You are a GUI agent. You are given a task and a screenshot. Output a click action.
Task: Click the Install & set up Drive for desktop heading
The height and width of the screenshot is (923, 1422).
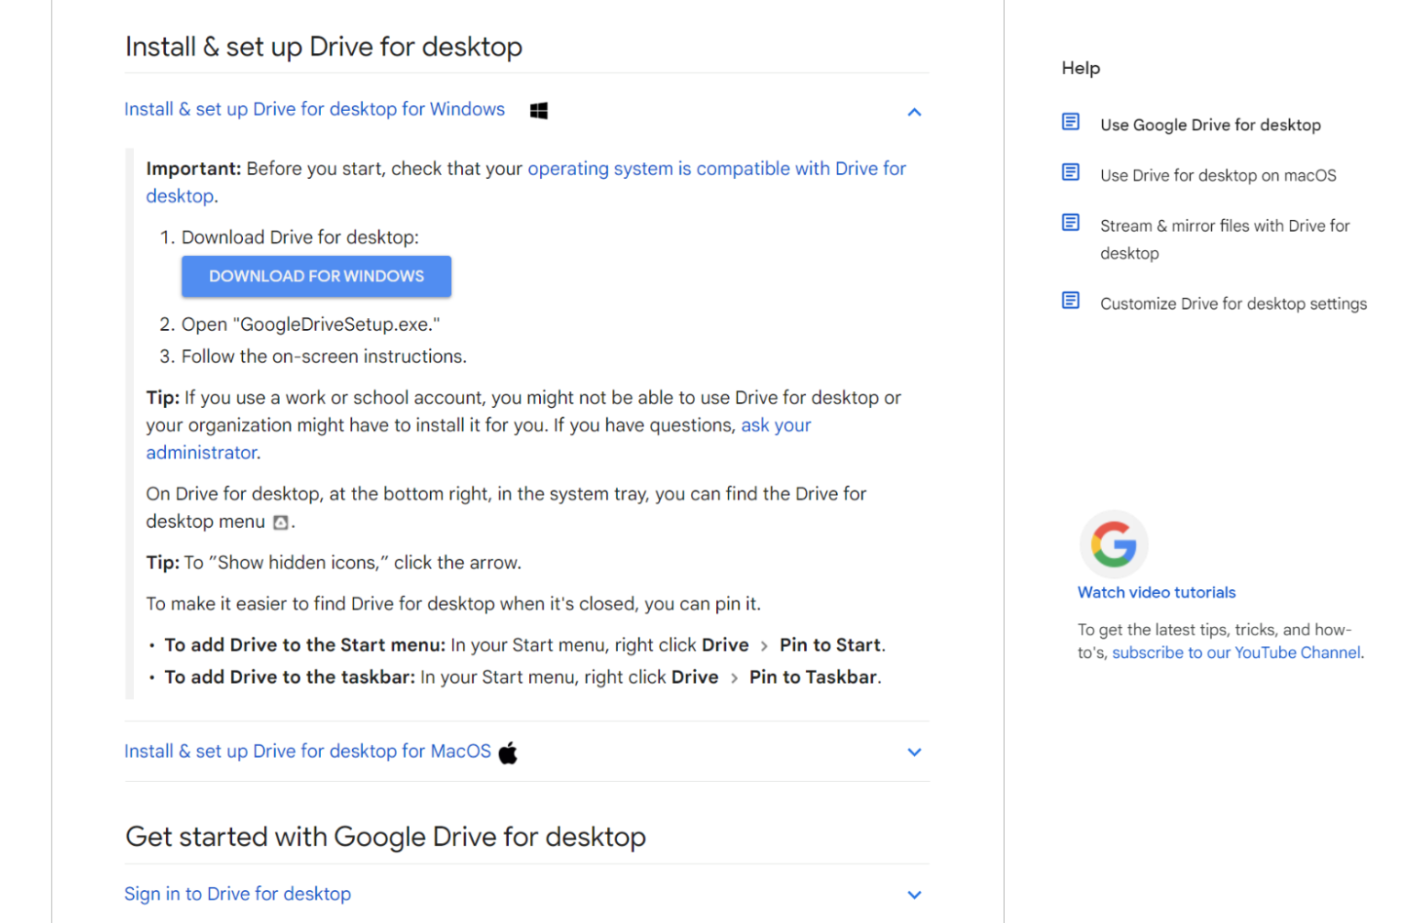point(324,47)
